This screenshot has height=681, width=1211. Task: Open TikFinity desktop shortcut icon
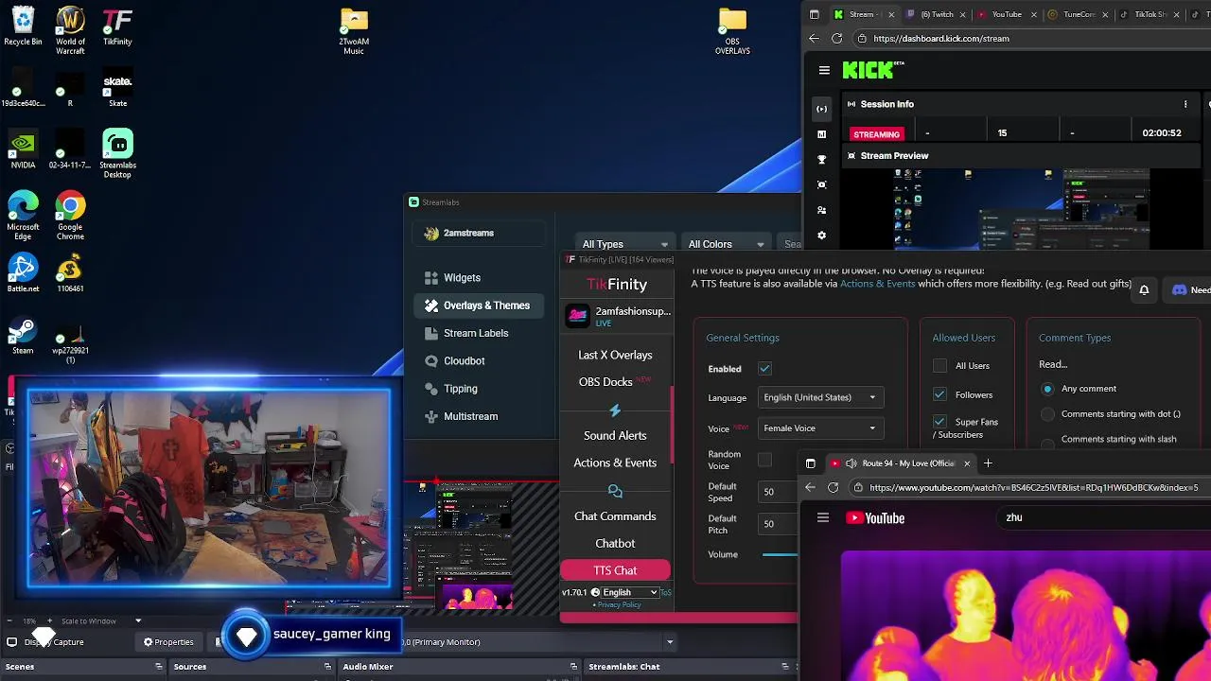[117, 26]
